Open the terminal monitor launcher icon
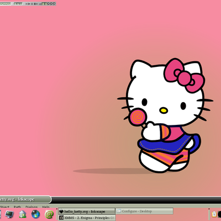Screen dimensions: 221x221 click(x=9, y=214)
